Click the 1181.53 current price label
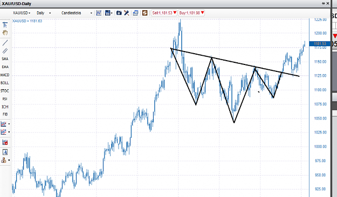 [x=320, y=44]
